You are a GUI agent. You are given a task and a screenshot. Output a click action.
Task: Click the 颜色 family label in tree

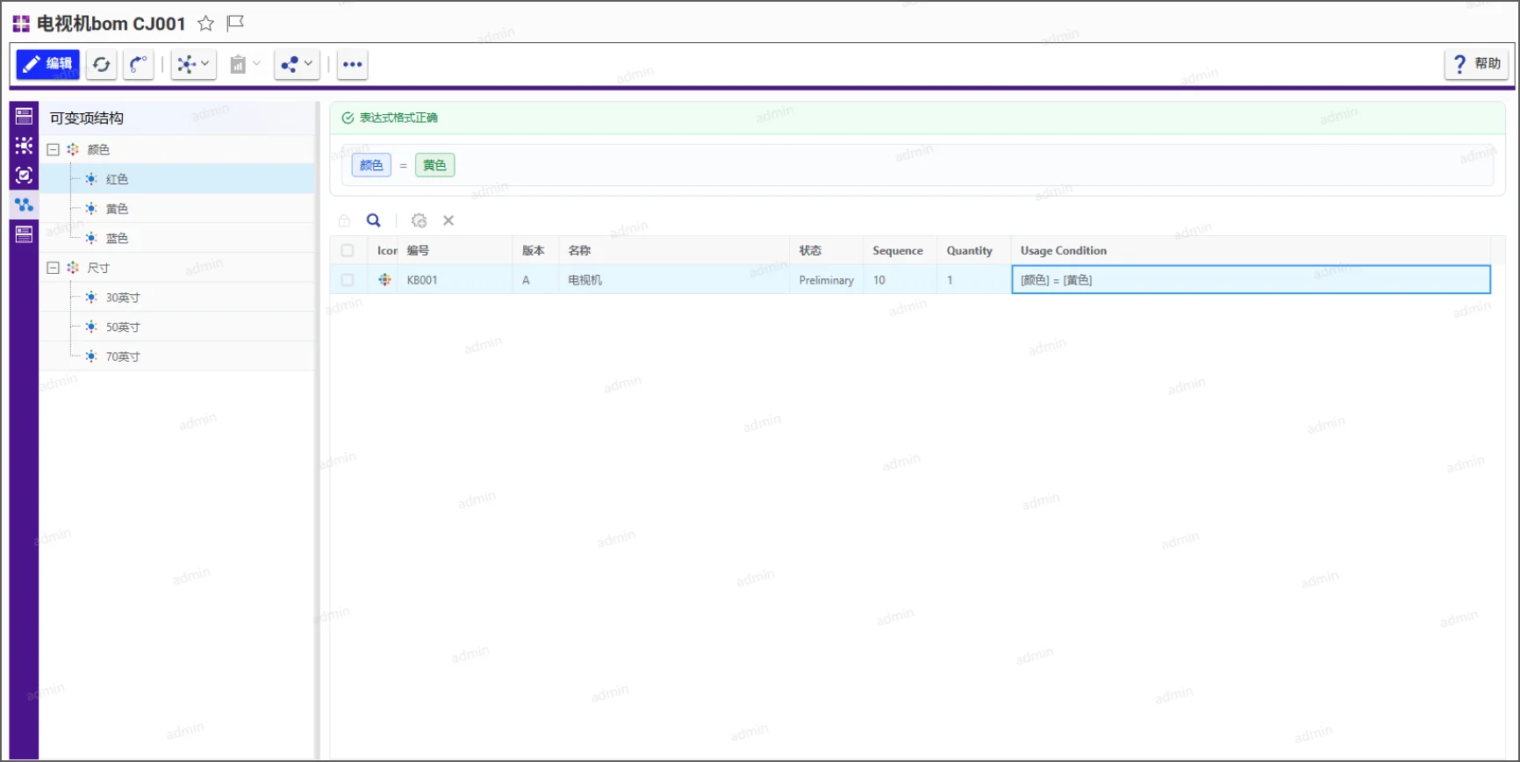point(98,149)
